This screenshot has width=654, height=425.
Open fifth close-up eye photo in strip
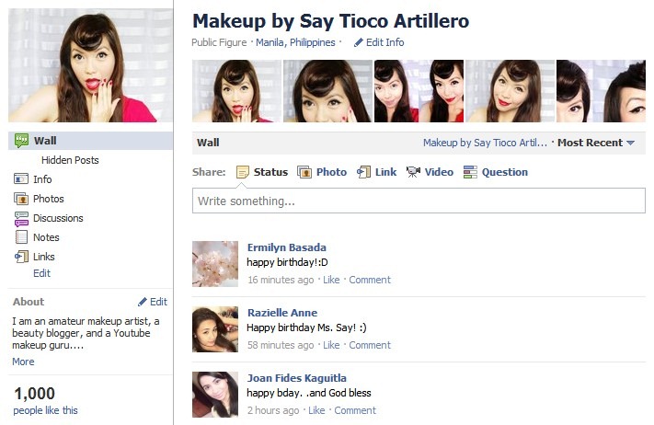coord(601,91)
